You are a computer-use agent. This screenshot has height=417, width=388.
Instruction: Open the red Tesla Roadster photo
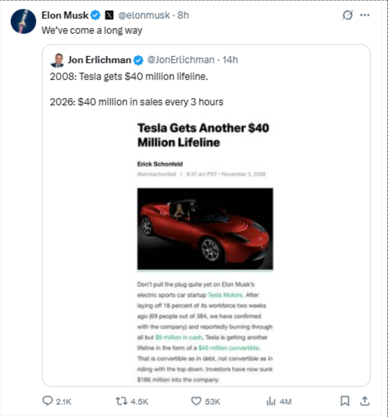coord(205,228)
